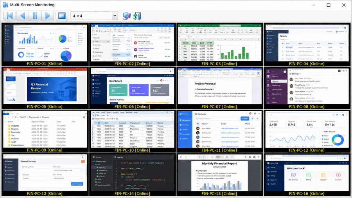Image resolution: width=352 pixels, height=198 pixels.
Task: Select the FIN-PC-03 spreadsheet chart thumbnail
Action: pos(220,43)
